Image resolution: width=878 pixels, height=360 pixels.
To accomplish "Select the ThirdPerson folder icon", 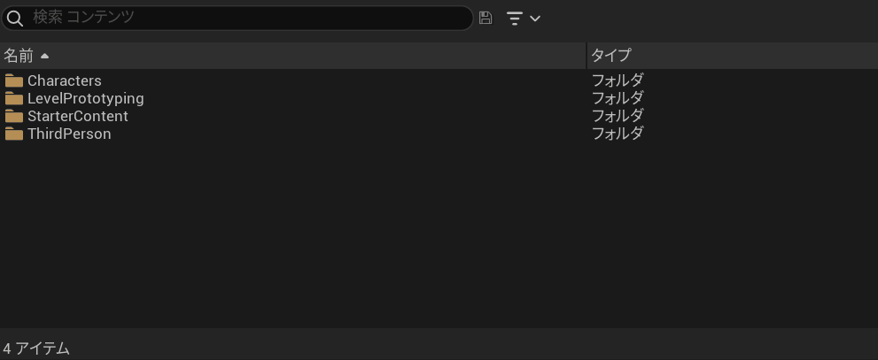I will (x=14, y=134).
